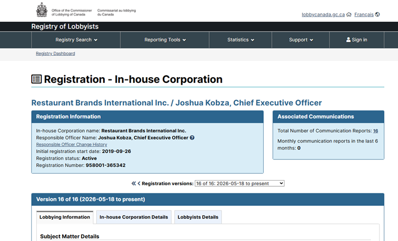This screenshot has height=241, width=398.
Task: Switch to In-house Corporation Details tab
Action: pos(134,217)
